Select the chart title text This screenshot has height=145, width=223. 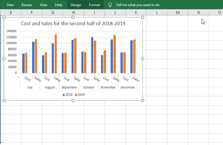[x=73, y=23]
